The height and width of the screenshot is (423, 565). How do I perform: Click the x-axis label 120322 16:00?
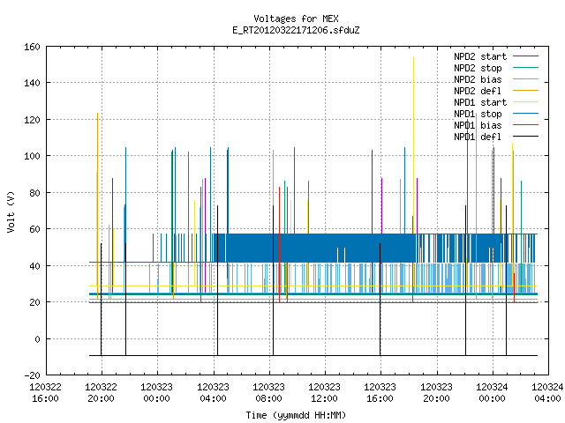[45, 393]
